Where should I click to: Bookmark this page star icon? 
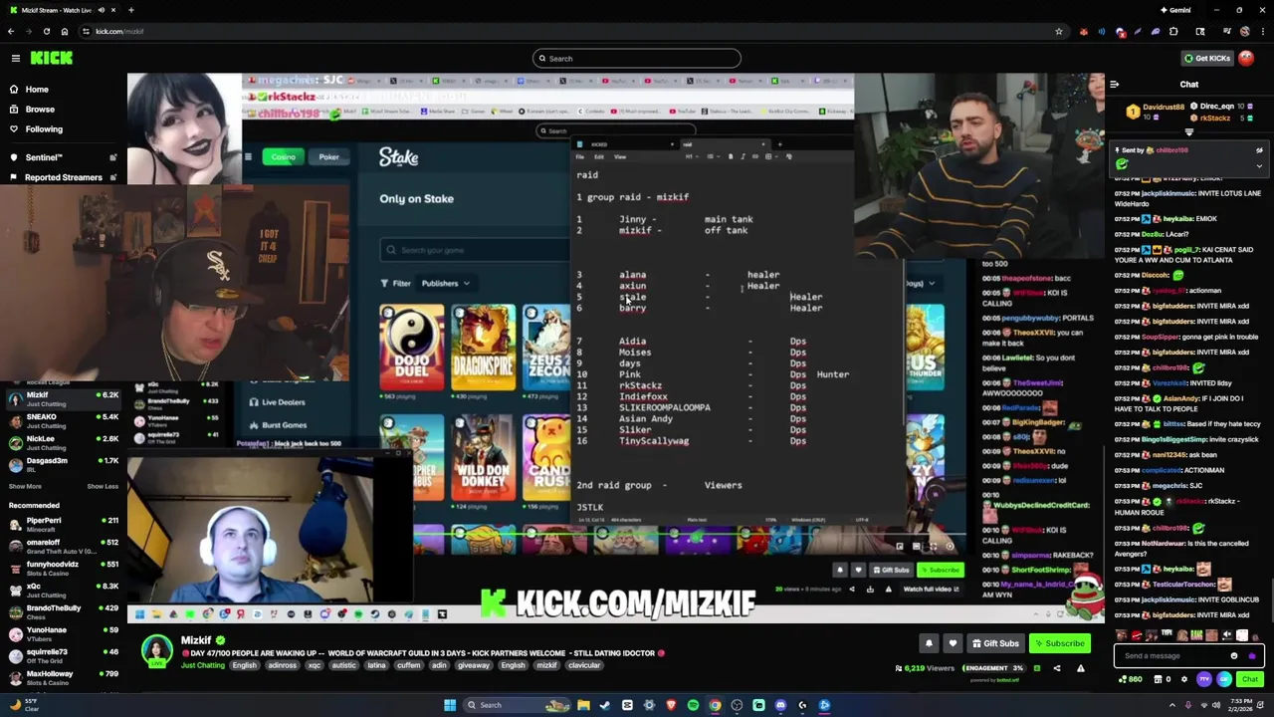pyautogui.click(x=1058, y=31)
